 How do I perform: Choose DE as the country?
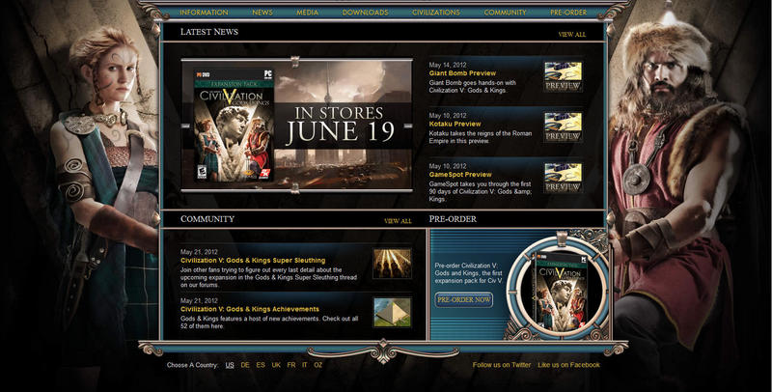pyautogui.click(x=245, y=365)
